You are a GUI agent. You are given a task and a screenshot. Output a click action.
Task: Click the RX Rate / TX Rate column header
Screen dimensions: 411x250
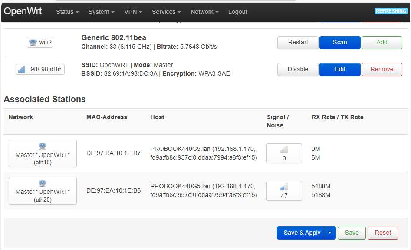coord(337,117)
